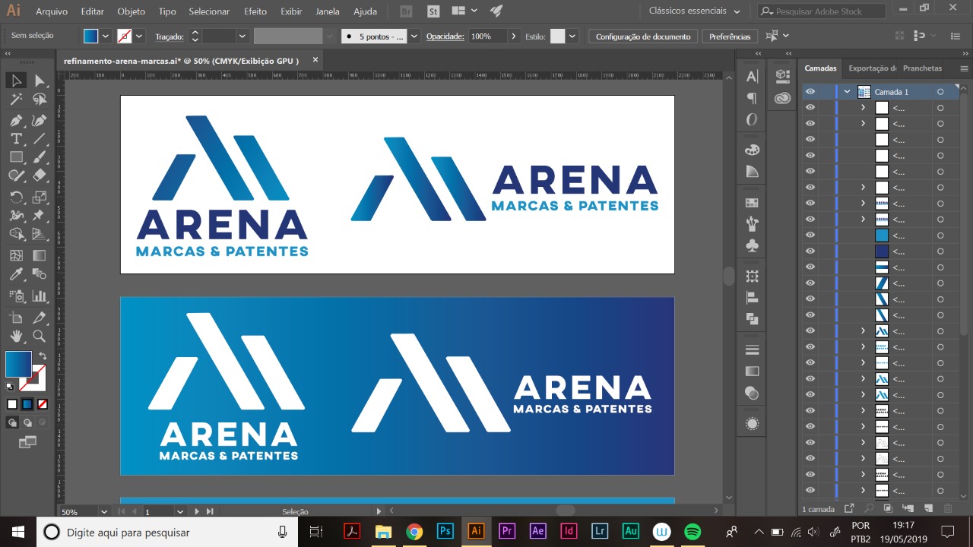
Task: Open the Efeito menu
Action: (255, 11)
